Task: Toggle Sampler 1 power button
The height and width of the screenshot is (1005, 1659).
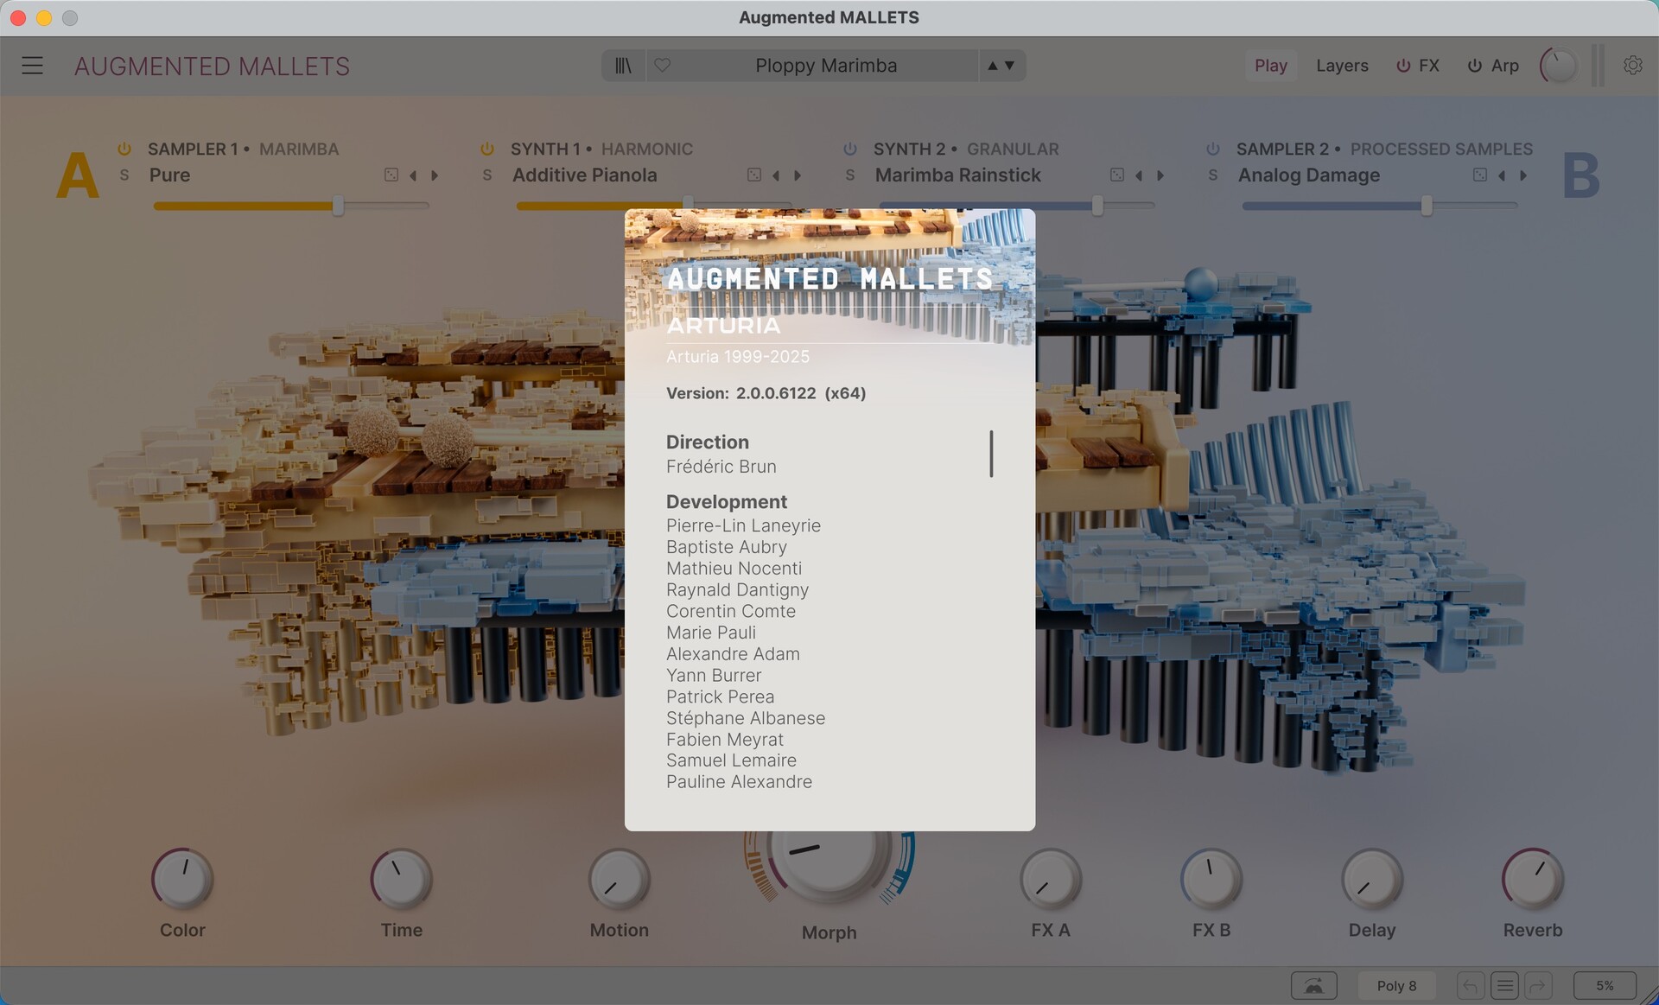Action: click(x=124, y=149)
